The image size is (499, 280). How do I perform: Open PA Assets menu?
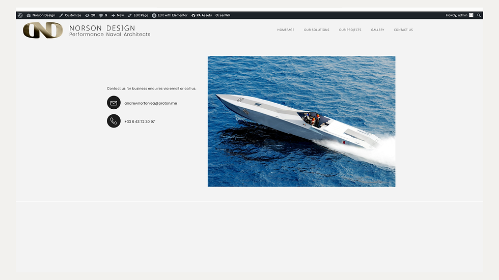pyautogui.click(x=202, y=15)
